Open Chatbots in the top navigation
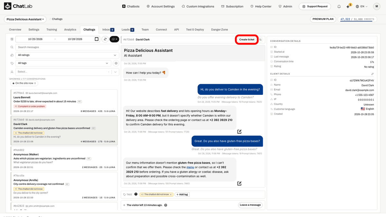 [131, 6]
